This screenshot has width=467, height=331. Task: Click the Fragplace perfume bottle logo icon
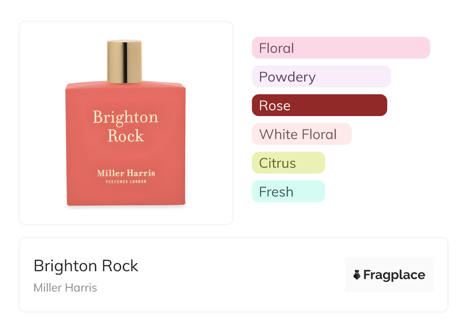click(357, 275)
